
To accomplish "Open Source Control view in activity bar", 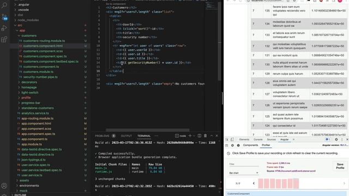I will pyautogui.click(x=4, y=17).
